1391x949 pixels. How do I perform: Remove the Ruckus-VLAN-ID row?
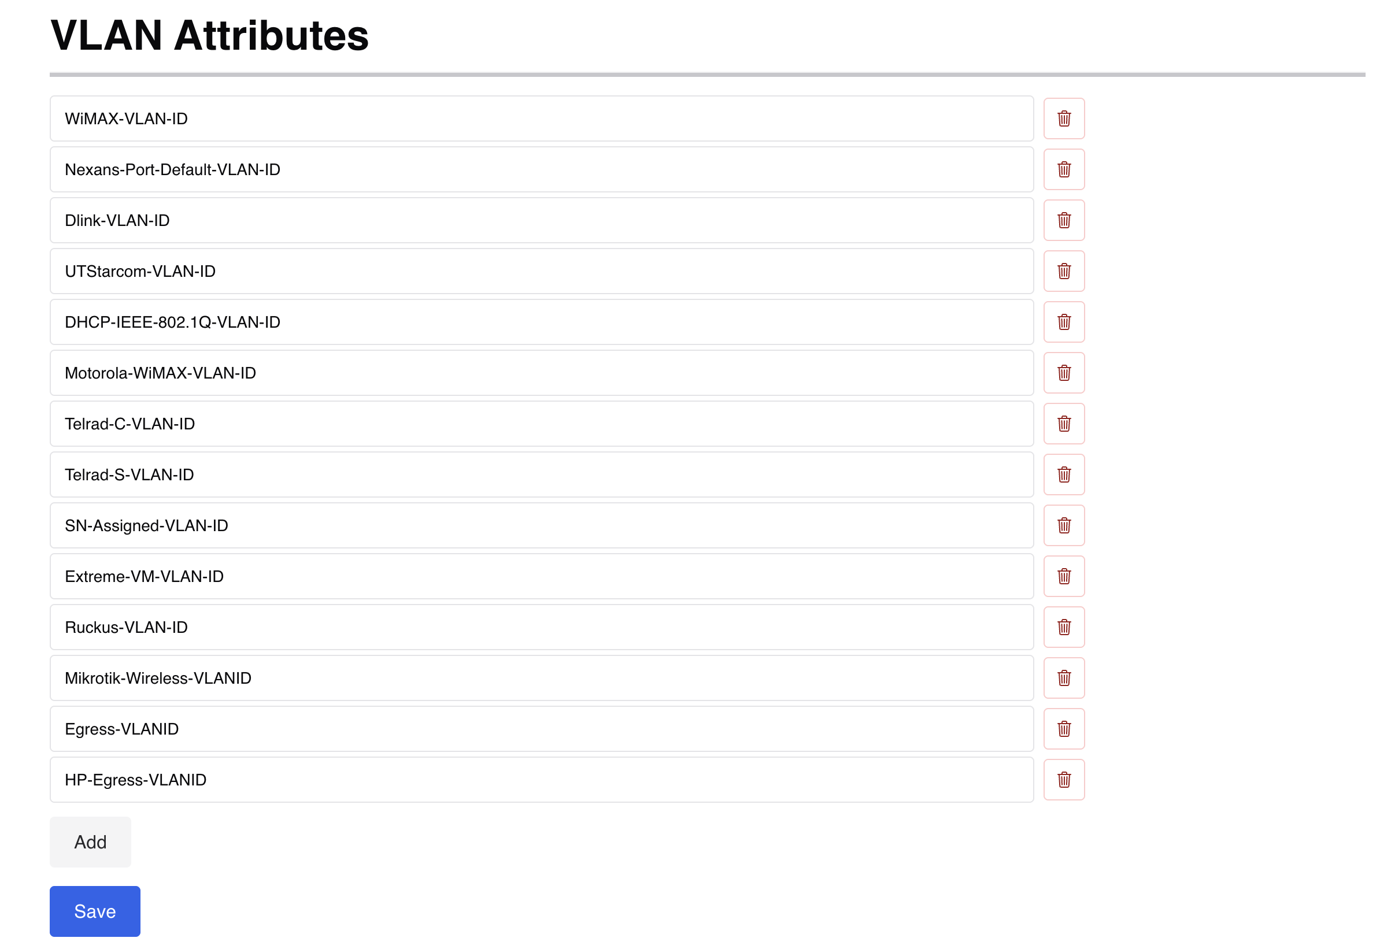point(1064,627)
